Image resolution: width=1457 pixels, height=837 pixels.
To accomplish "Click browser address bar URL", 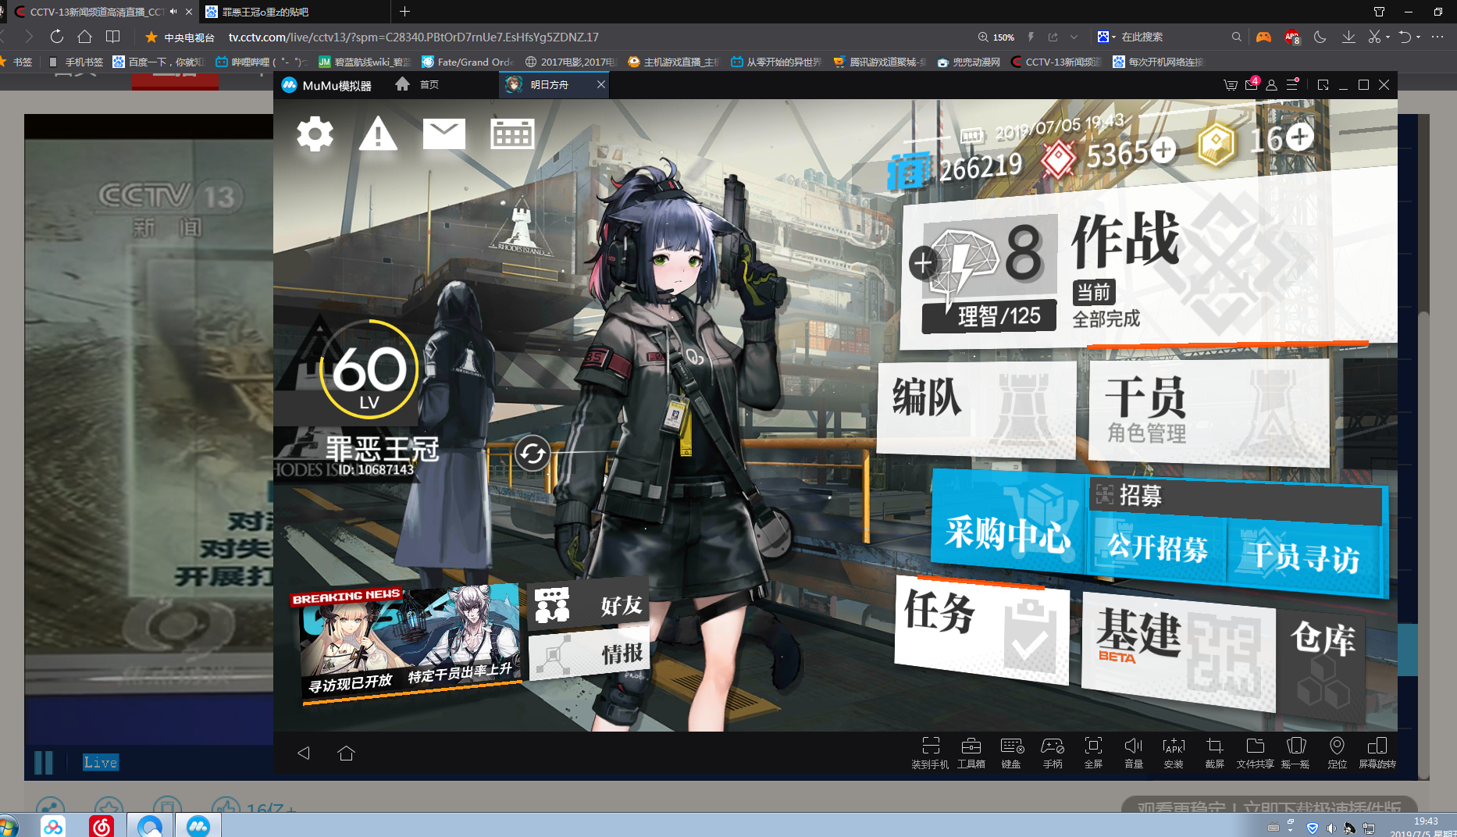I will (413, 37).
